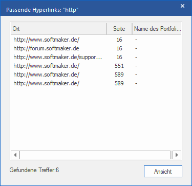192x186 pixels.
Task: Select the www.softmaker.de row on page 551
Action: [96, 66]
